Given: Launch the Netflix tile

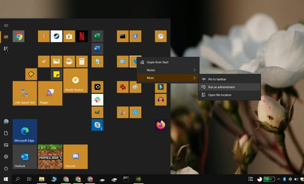Looking at the screenshot, I should [82, 36].
